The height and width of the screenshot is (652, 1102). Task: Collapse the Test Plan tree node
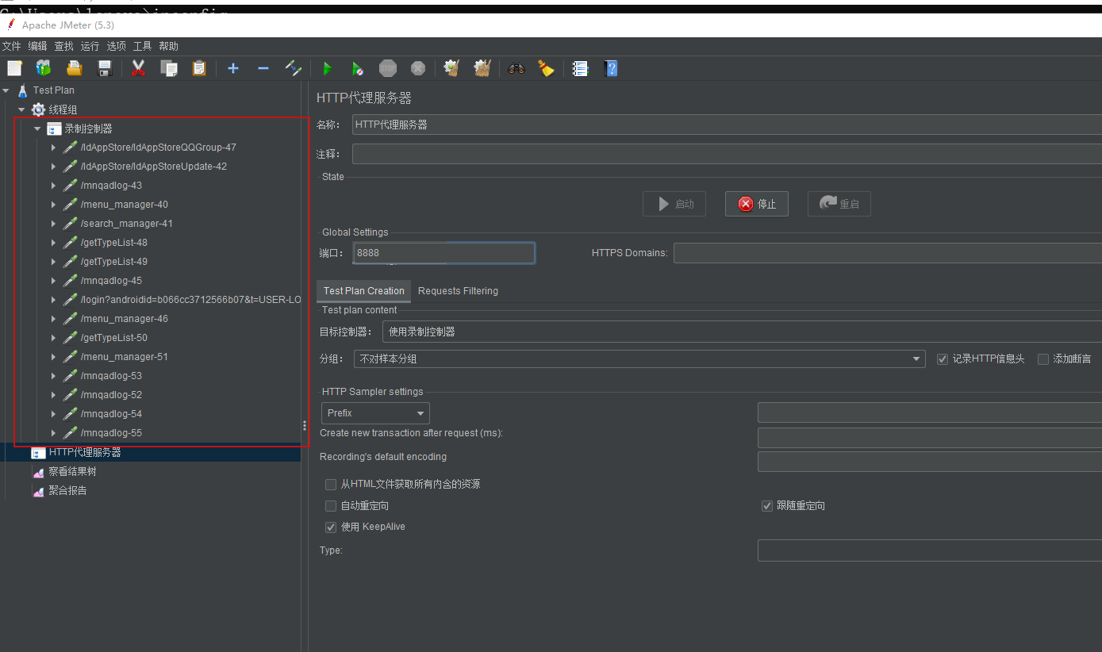tap(6, 90)
